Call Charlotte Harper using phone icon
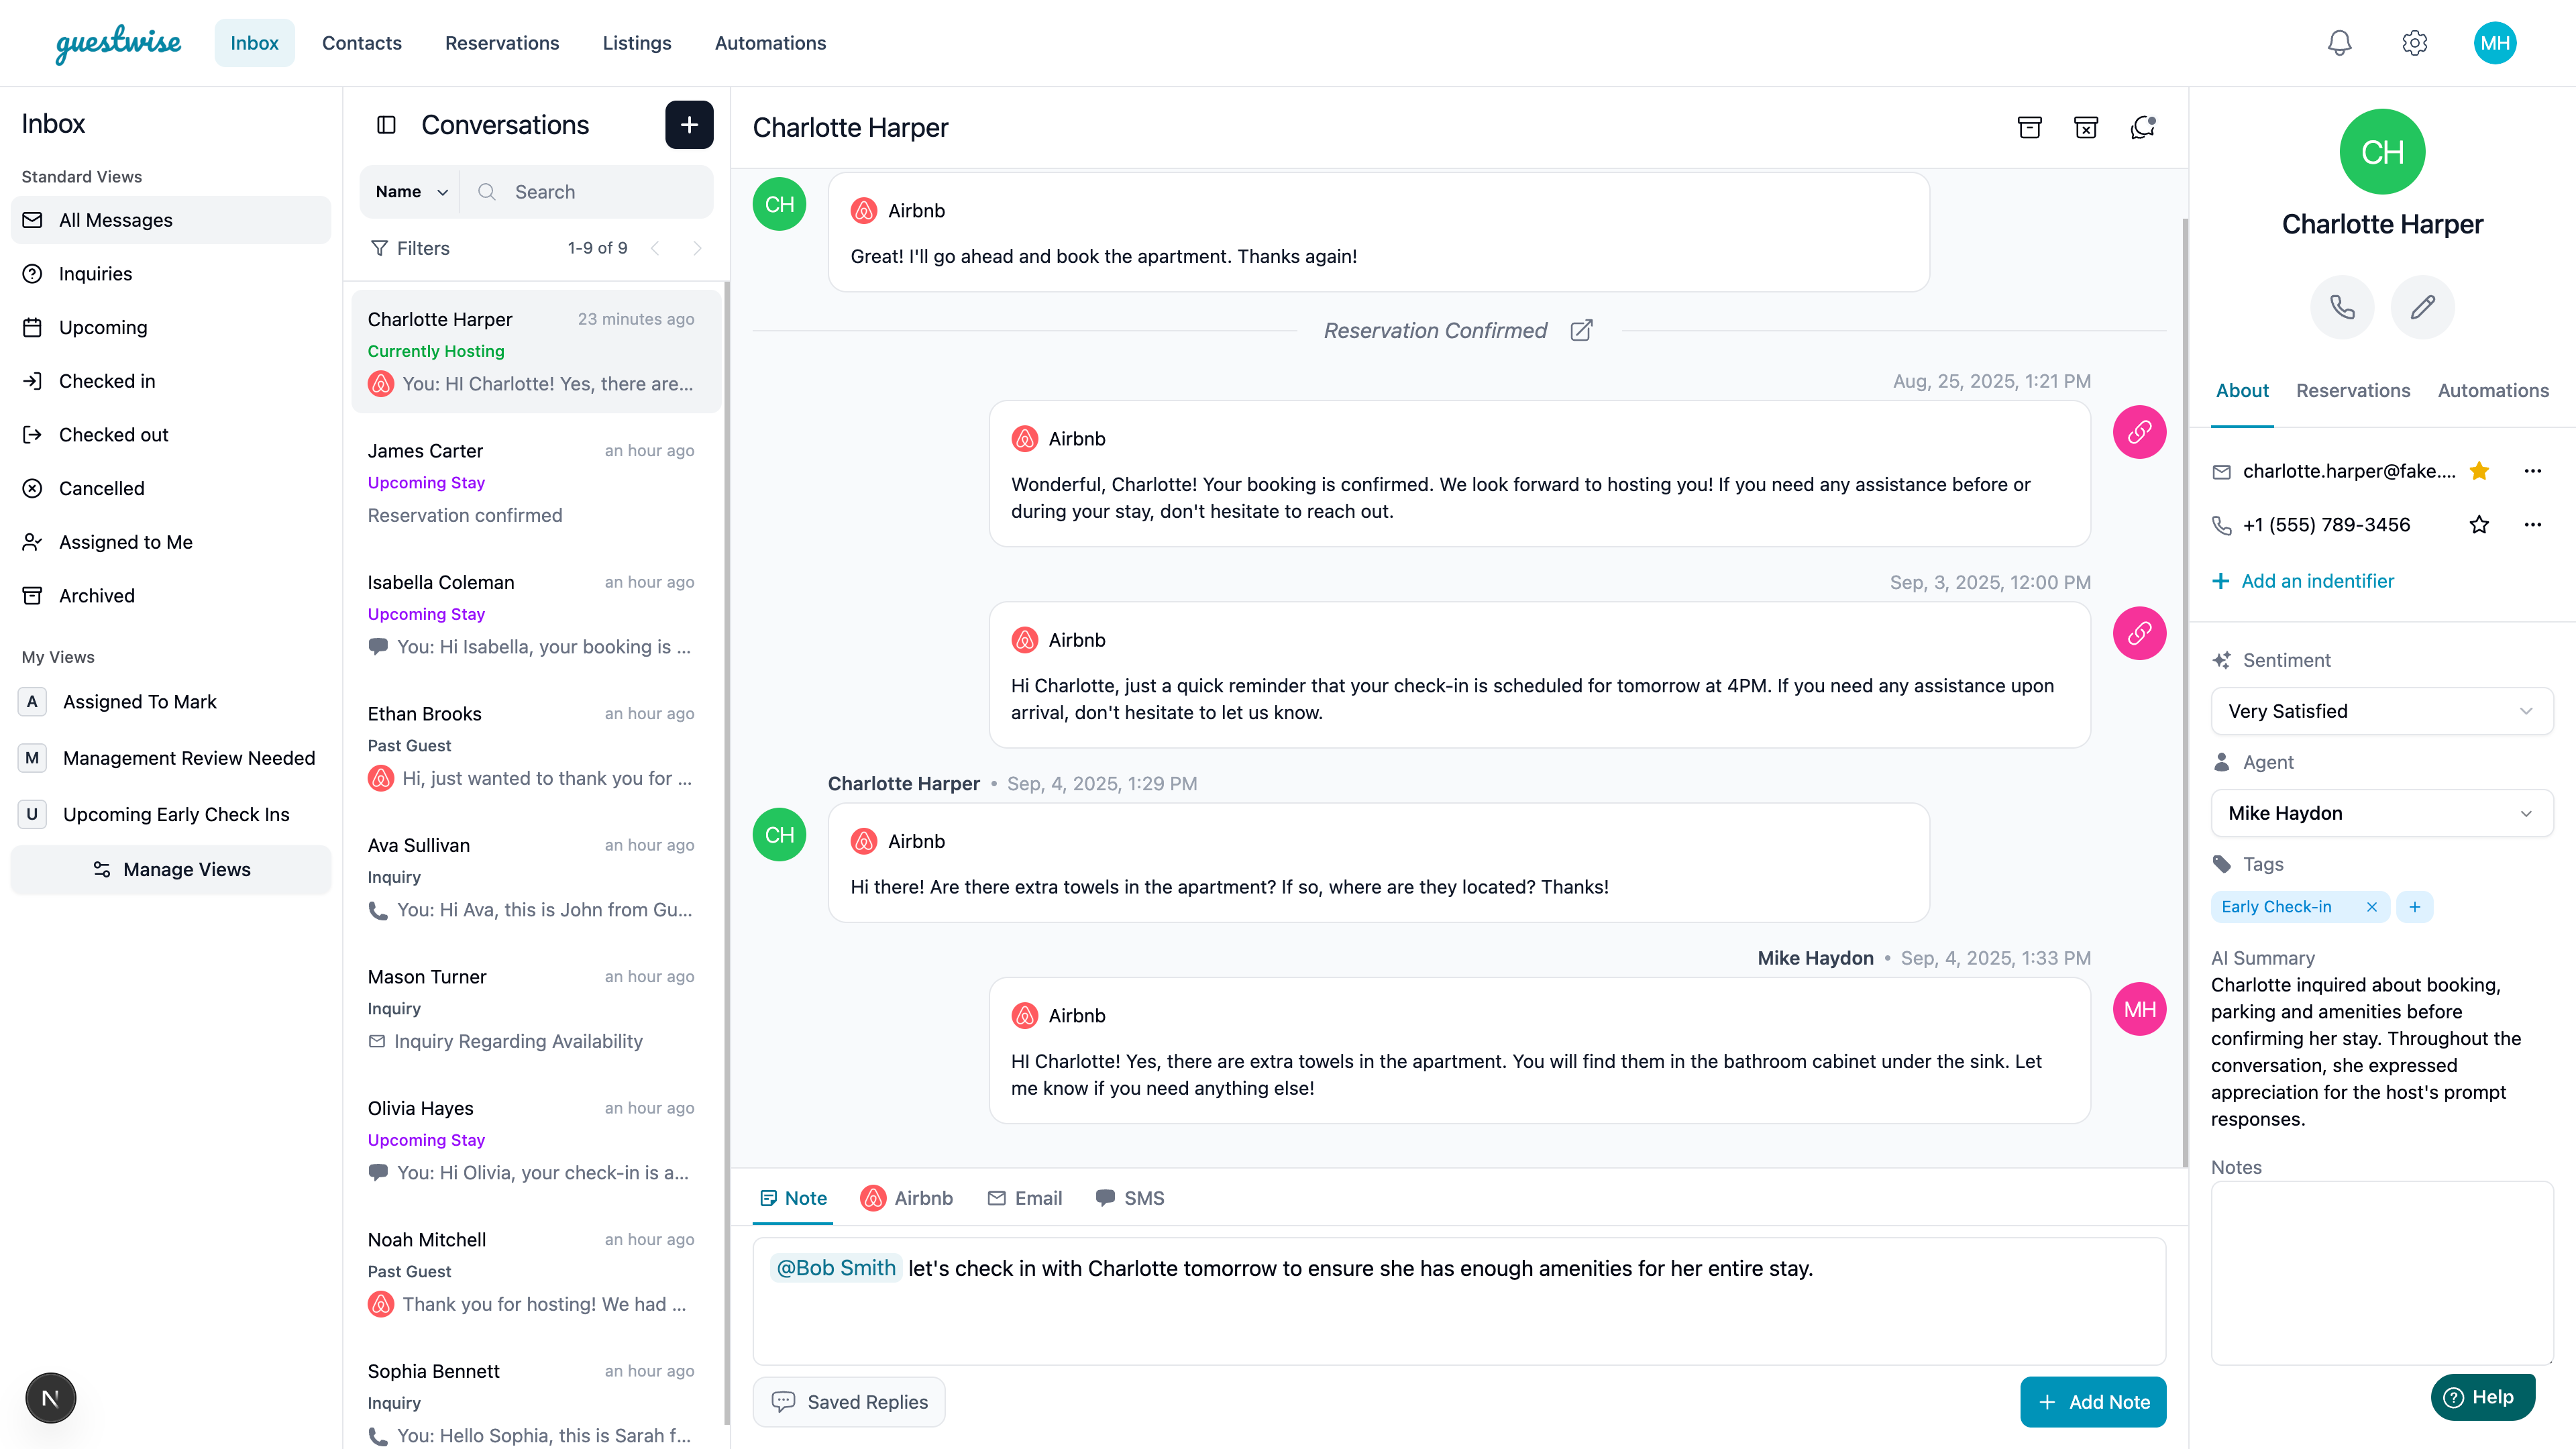Image resolution: width=2576 pixels, height=1449 pixels. tap(2342, 307)
